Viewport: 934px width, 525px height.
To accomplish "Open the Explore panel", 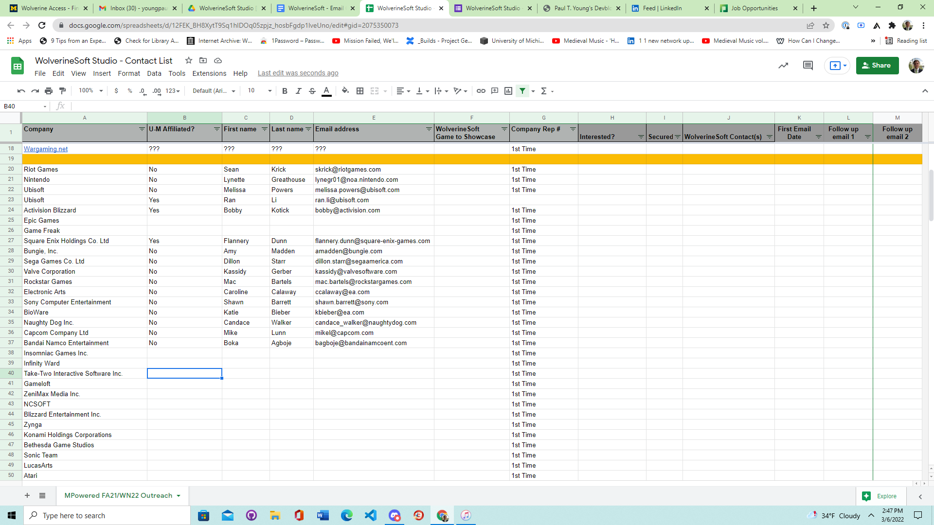I will pyautogui.click(x=880, y=496).
